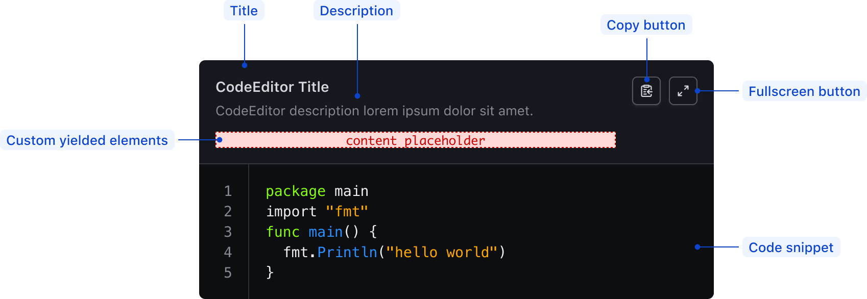Screen dimensions: 867x299
Task: Select the "Fullscreen button" annotation label
Action: click(804, 91)
